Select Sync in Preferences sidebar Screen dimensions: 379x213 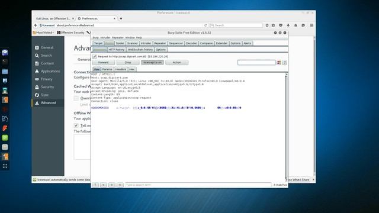[x=48, y=95]
